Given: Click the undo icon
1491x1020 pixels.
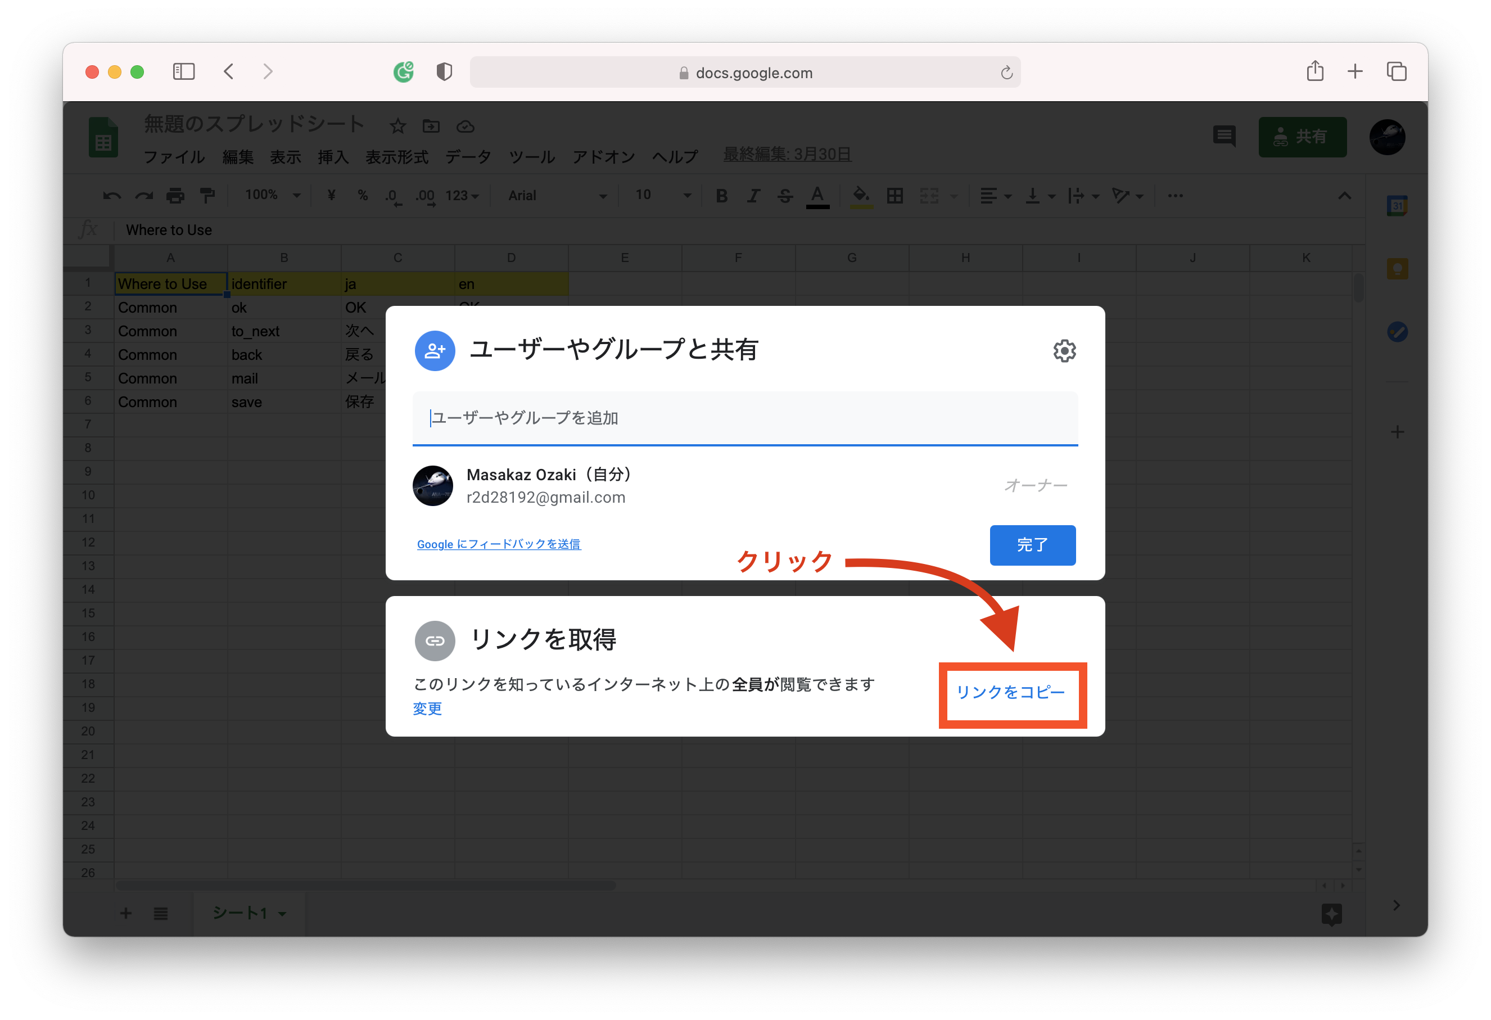Looking at the screenshot, I should pos(112,196).
